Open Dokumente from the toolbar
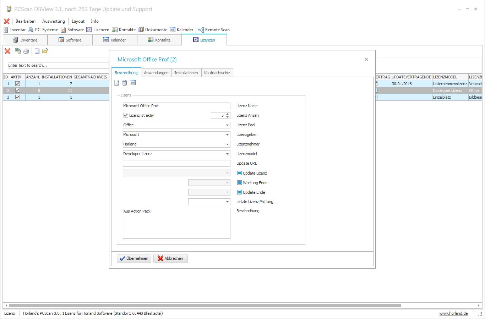The image size is (485, 319). pos(153,30)
